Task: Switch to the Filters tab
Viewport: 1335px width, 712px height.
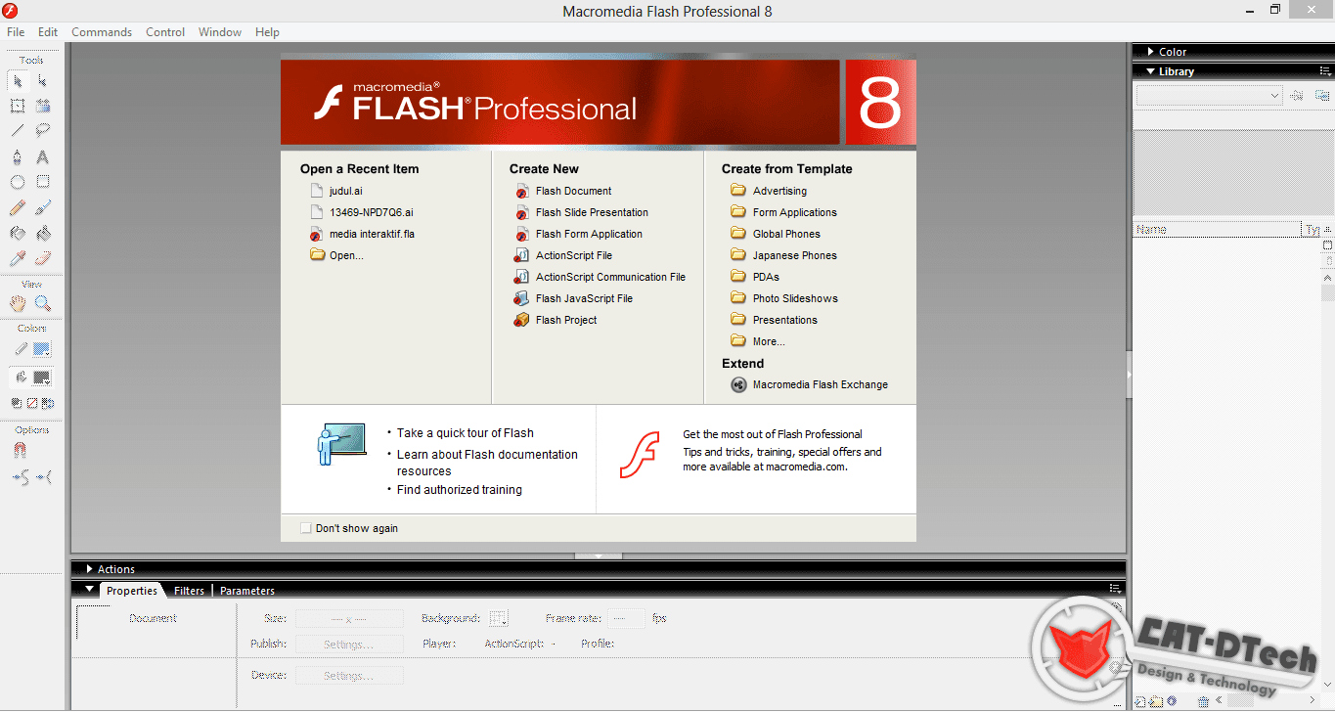Action: point(189,590)
